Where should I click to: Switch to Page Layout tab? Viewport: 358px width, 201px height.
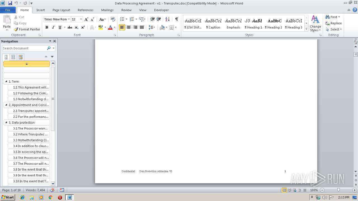point(61,10)
